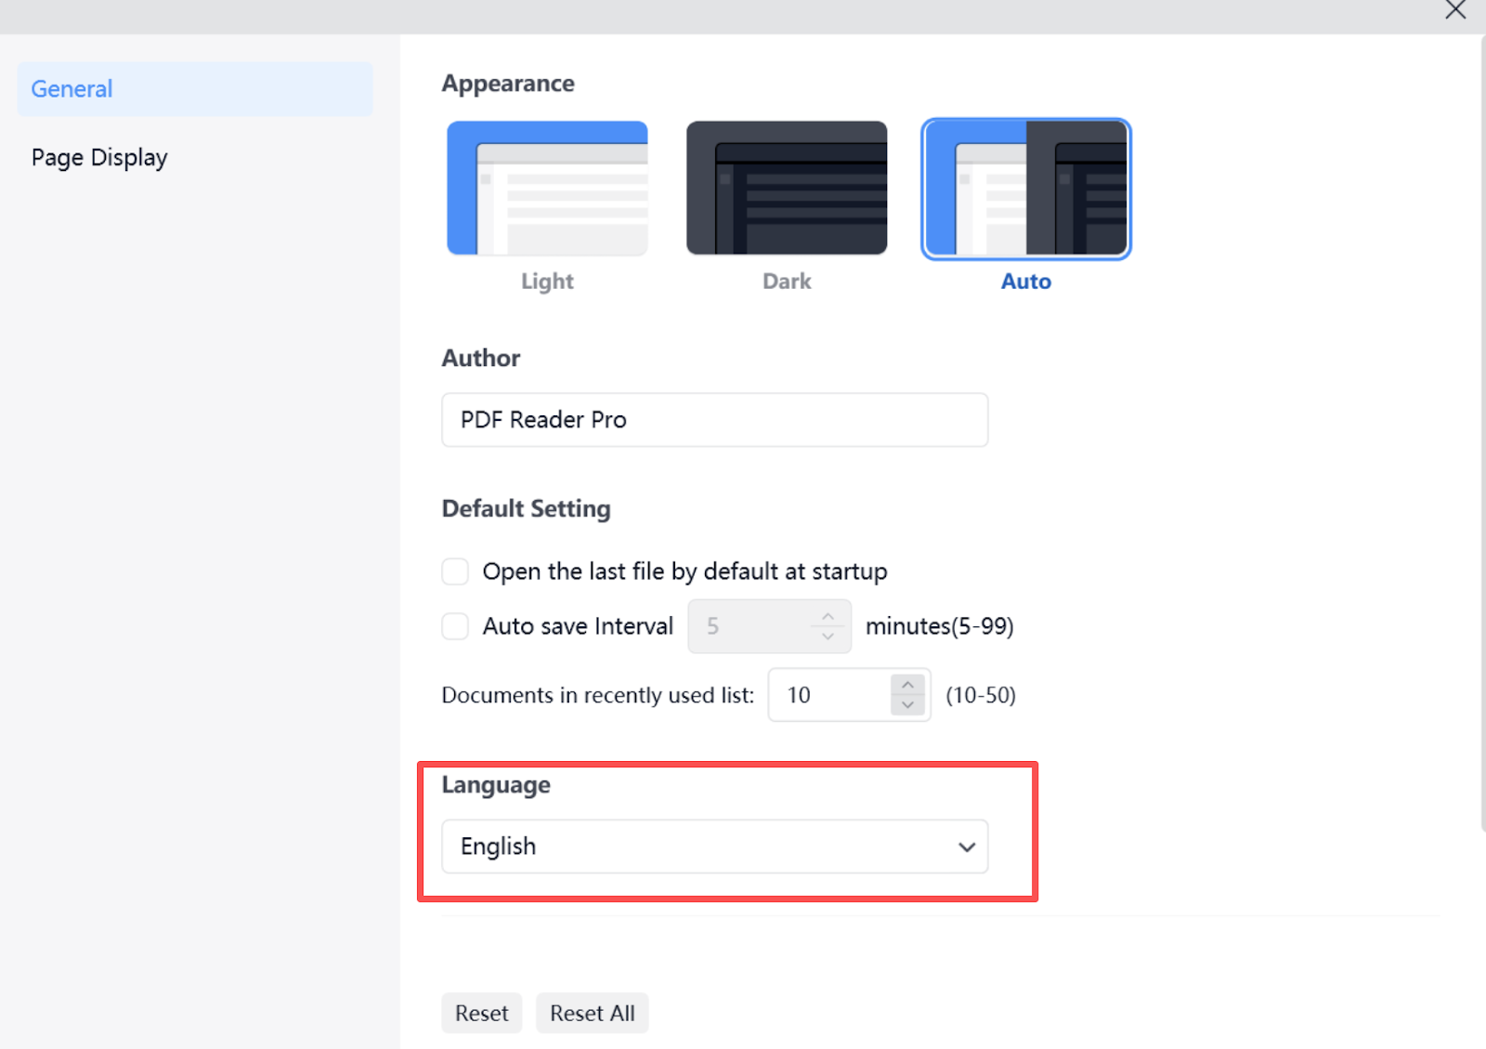Close the preferences window
The width and height of the screenshot is (1486, 1049).
[x=1455, y=10]
